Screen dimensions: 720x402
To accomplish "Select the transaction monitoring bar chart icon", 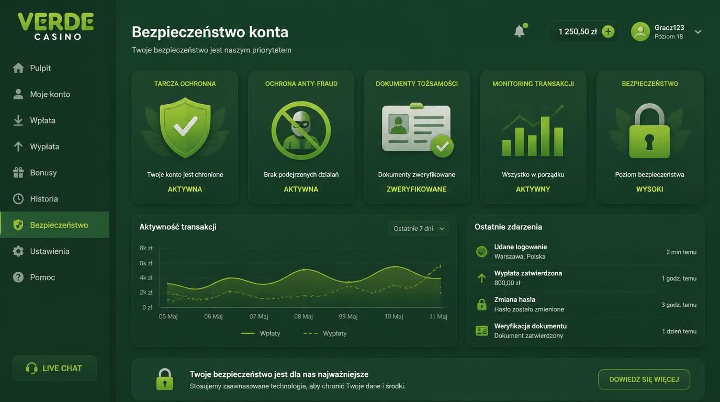I will click(533, 131).
